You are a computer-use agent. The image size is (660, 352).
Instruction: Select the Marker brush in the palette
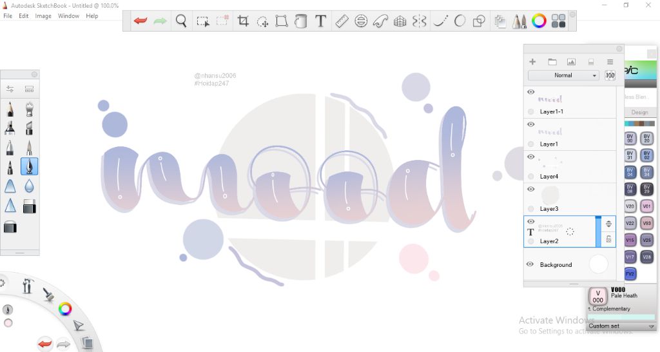click(10, 128)
